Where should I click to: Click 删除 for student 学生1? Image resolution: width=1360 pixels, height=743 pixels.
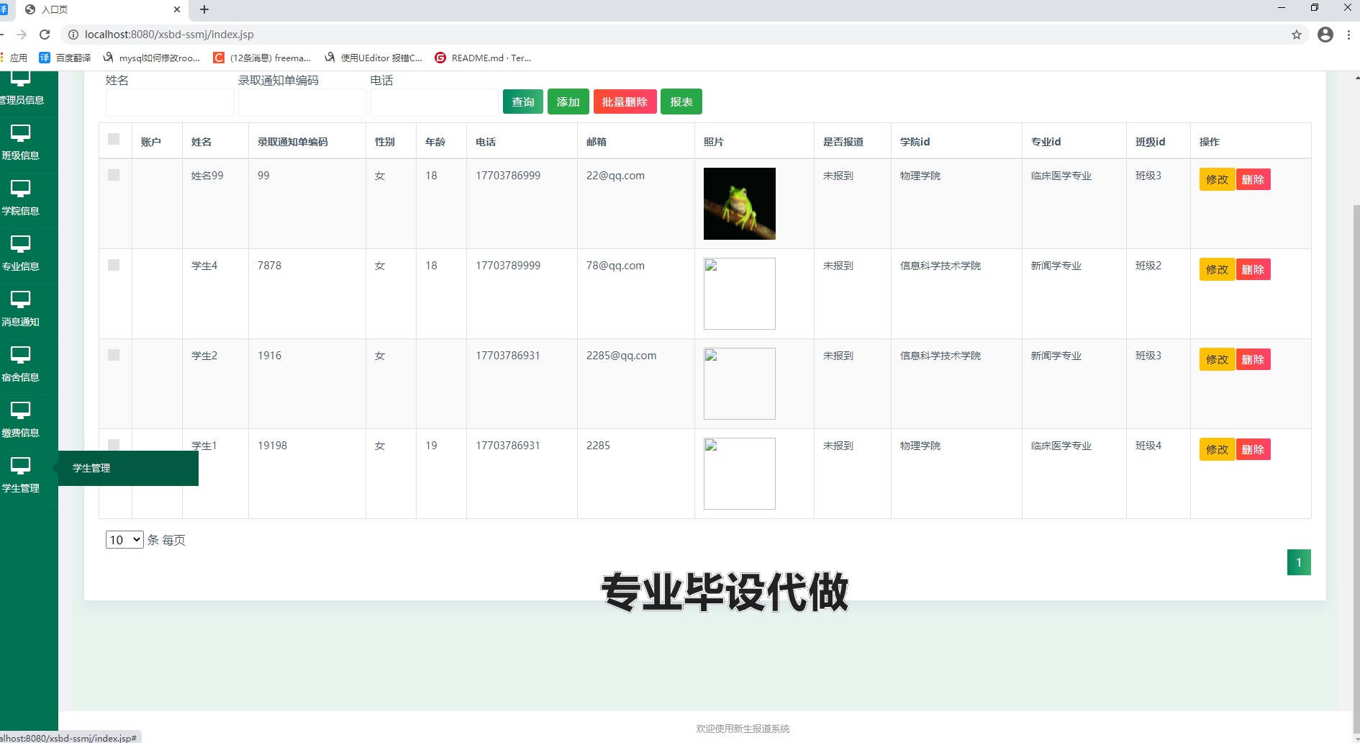[1254, 449]
